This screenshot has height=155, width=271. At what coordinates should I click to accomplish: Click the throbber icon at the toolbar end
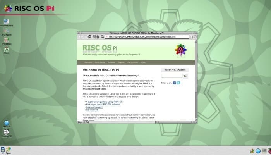(x=195, y=37)
